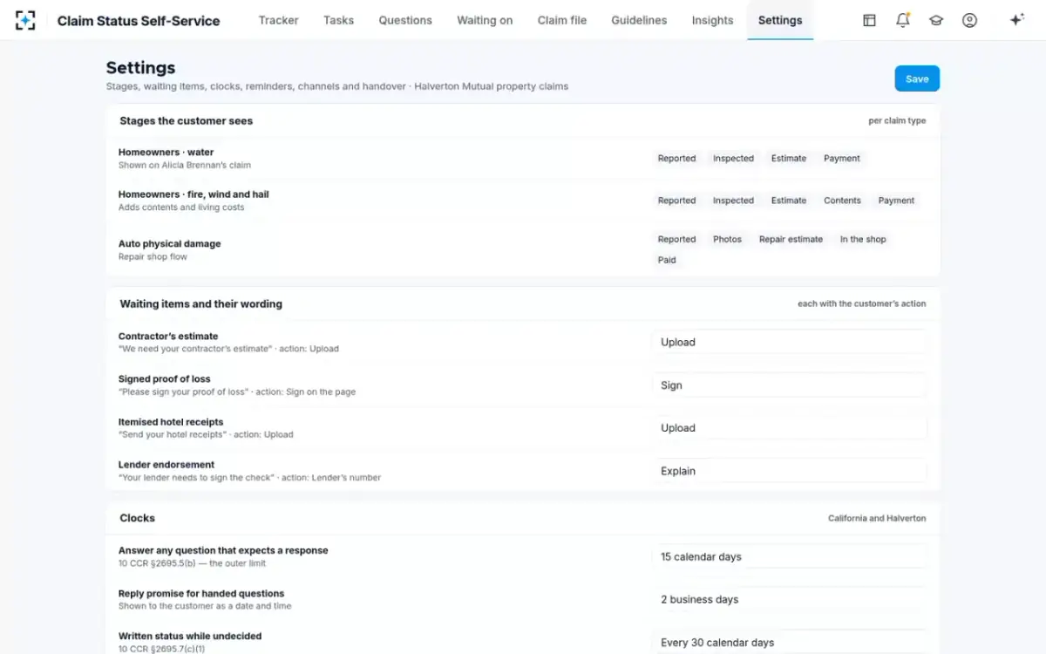Open the Questions tab
The height and width of the screenshot is (654, 1046).
405,20
